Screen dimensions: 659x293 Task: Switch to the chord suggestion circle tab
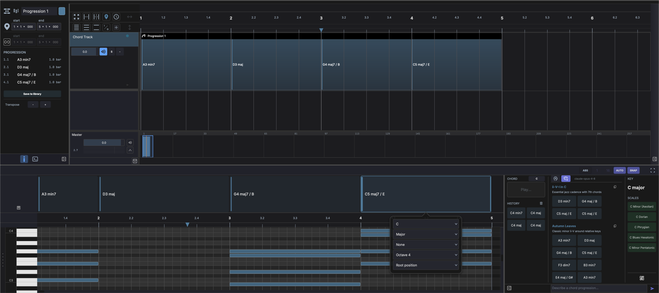pyautogui.click(x=556, y=179)
